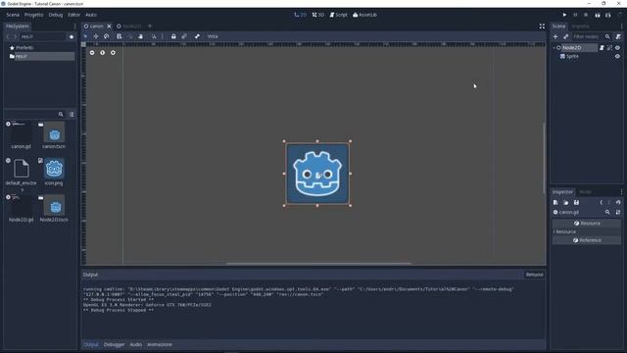Switch to the 2D workspace
This screenshot has width=627, height=353.
click(x=301, y=15)
